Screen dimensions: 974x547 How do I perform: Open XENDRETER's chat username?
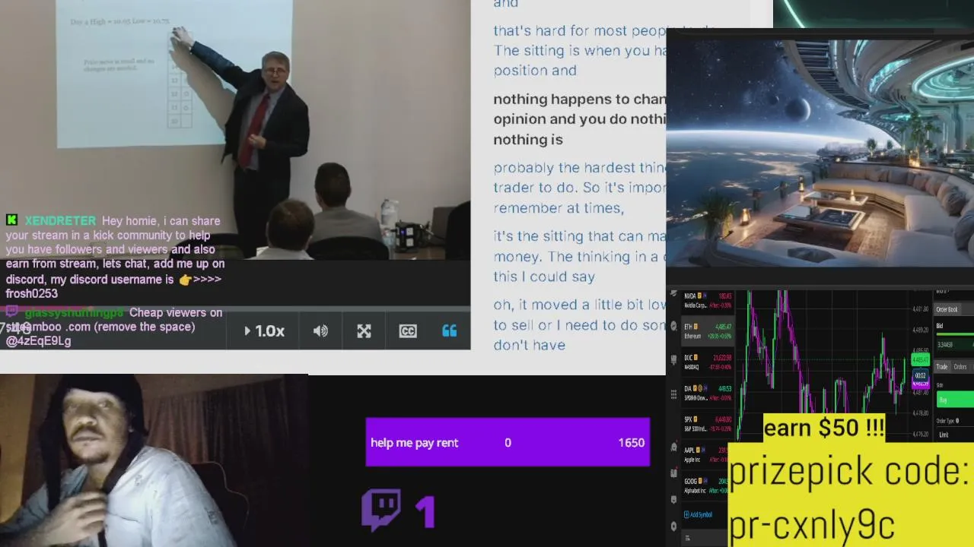point(60,221)
